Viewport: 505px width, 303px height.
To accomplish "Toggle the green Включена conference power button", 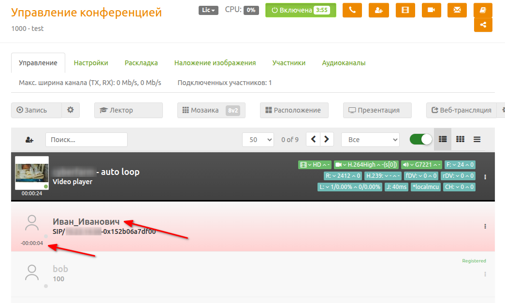I will pos(301,10).
